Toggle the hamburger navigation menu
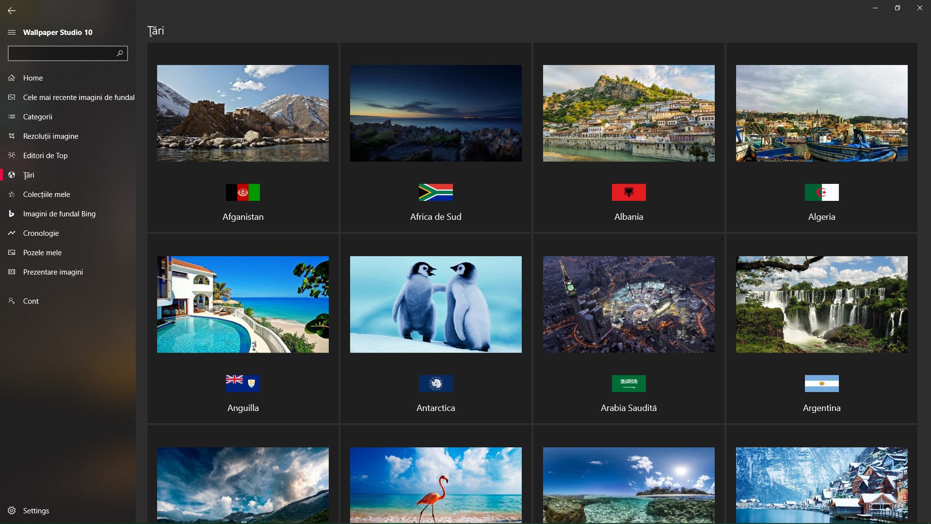Viewport: 931px width, 524px height. click(12, 32)
